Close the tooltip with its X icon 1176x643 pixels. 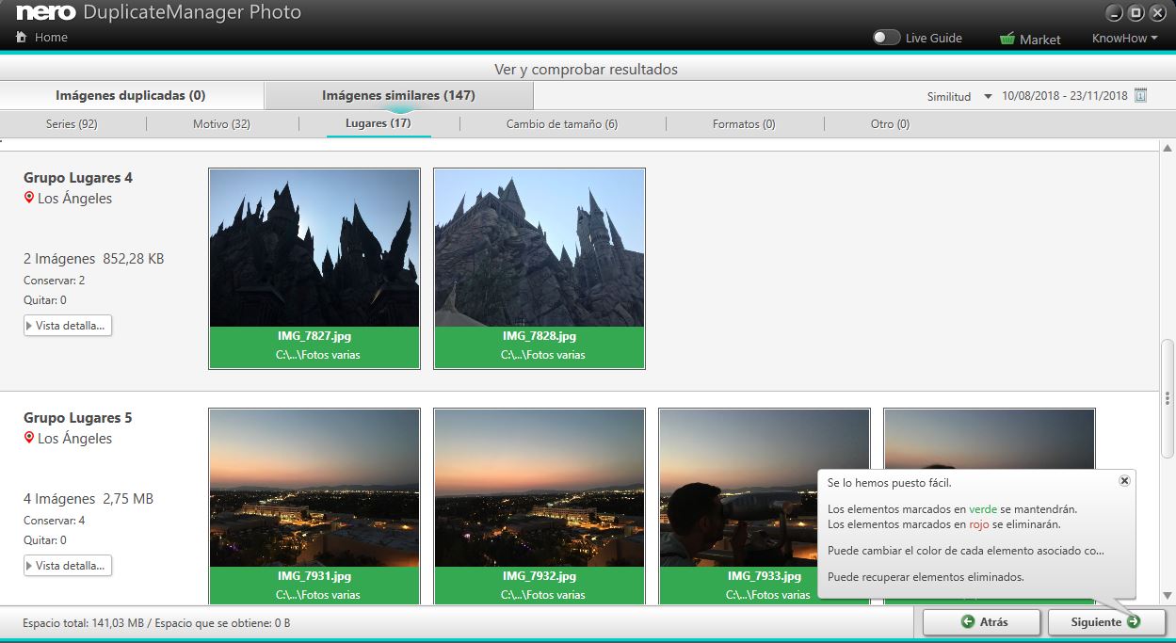(1123, 481)
